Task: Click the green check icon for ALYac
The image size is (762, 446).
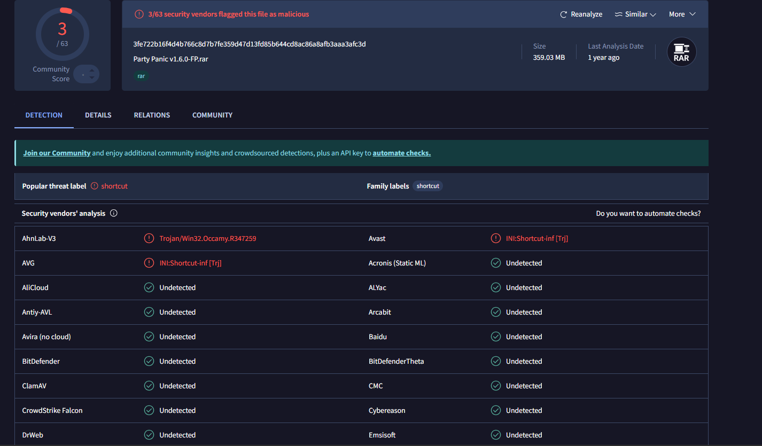Action: [496, 287]
